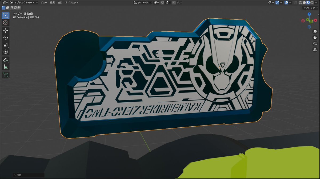Viewport: 320px width, 179px height.
Task: Click the zoom magnifier viewport icon
Action: tap(315, 32)
